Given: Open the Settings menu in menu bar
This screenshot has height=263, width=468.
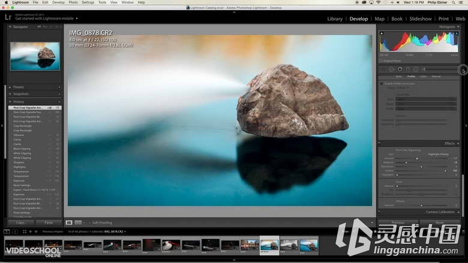Looking at the screenshot, I should point(88,2).
